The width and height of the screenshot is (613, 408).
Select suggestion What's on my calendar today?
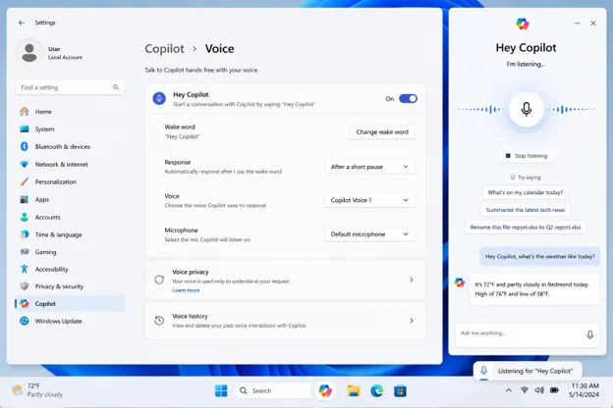pyautogui.click(x=525, y=192)
